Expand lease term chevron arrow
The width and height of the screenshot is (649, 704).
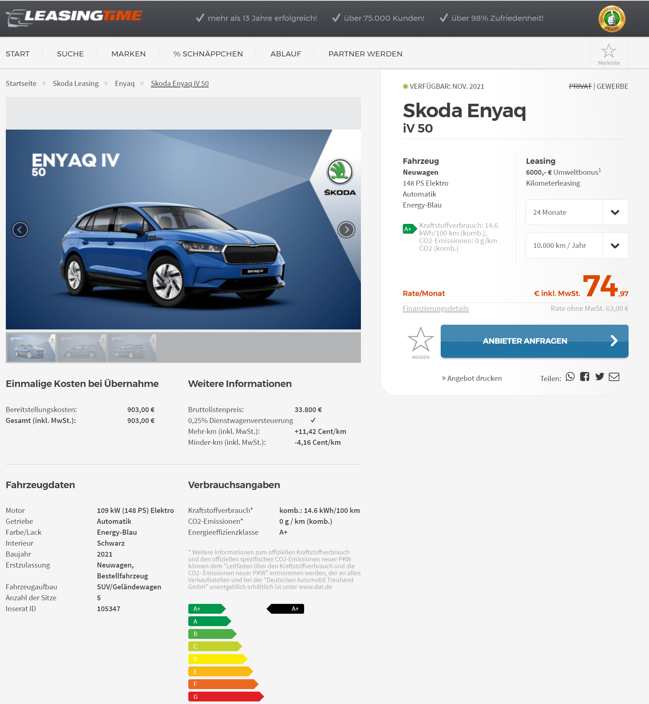pos(615,212)
